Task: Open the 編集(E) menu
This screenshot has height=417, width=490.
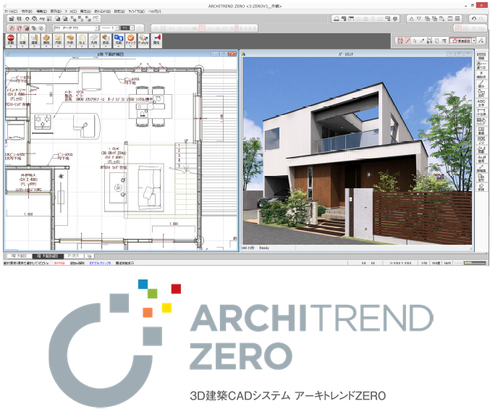Action: [41, 12]
